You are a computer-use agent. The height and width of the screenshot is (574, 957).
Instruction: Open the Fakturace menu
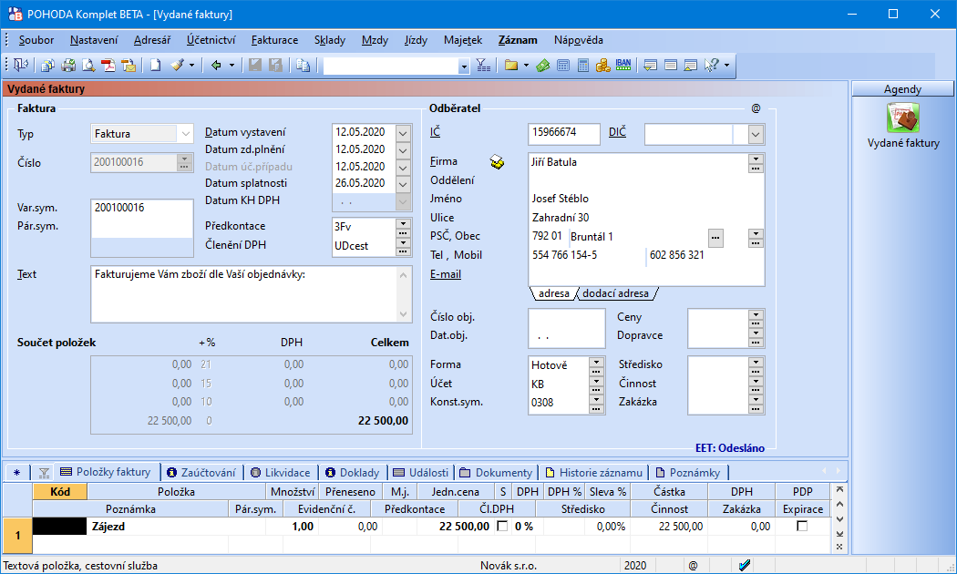[x=274, y=40]
